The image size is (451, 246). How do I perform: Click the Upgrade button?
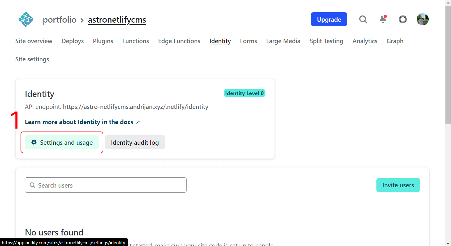[329, 19]
